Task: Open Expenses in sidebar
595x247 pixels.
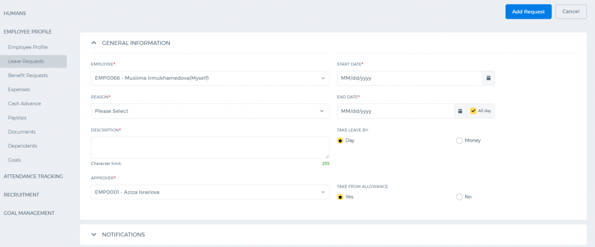Action: 19,90
